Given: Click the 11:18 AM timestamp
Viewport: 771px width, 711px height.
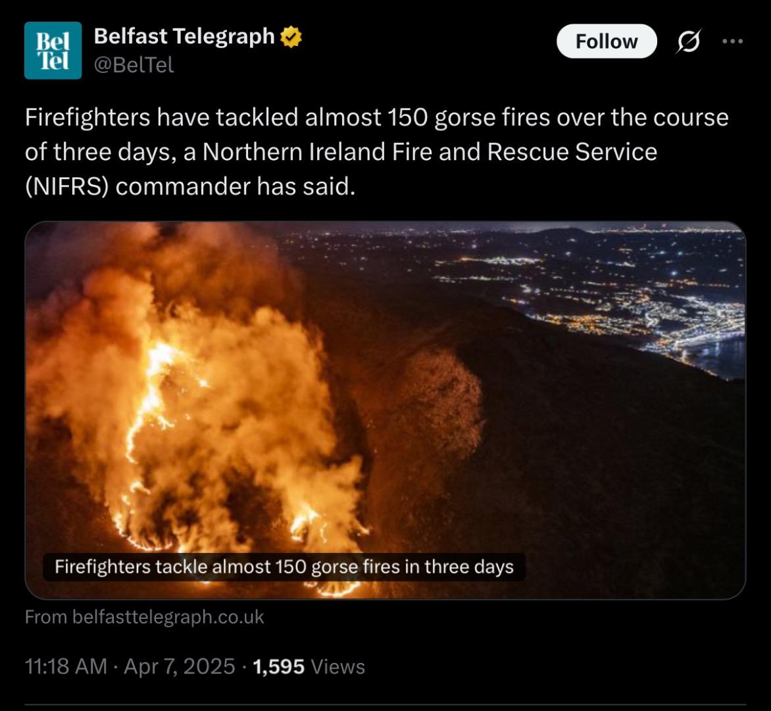Looking at the screenshot, I should coord(66,667).
